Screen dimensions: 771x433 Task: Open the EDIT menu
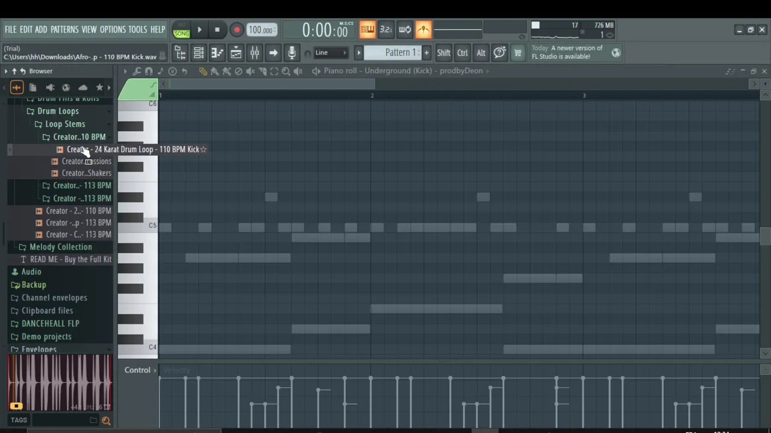click(26, 29)
